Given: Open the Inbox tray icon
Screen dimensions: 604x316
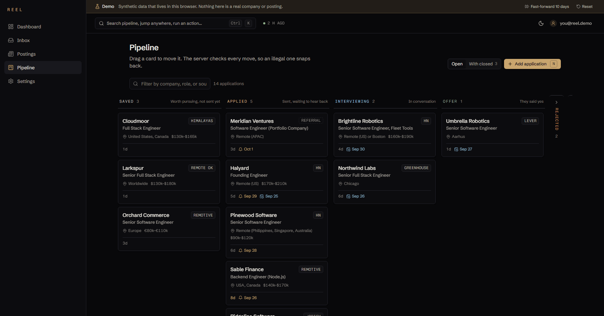Looking at the screenshot, I should pyautogui.click(x=11, y=40).
